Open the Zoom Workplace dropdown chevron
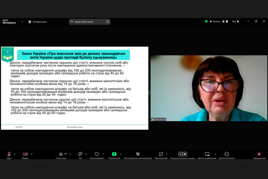Viewport: 268px width, 179px height. pos(22,22)
